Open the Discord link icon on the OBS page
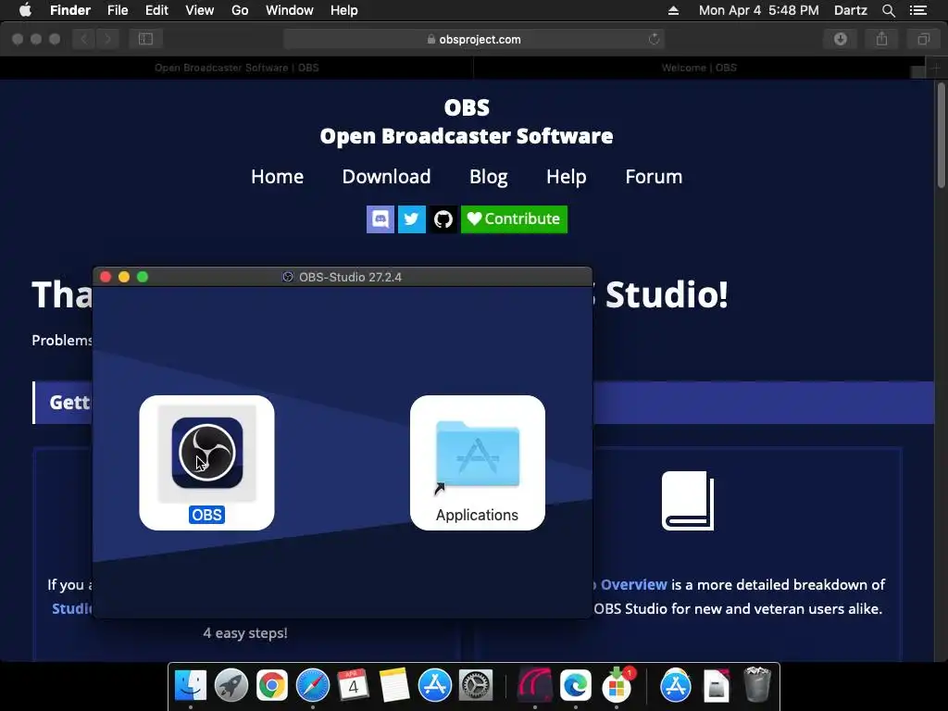 [x=380, y=218]
